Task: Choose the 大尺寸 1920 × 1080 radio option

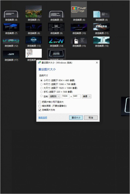Action: (42, 88)
